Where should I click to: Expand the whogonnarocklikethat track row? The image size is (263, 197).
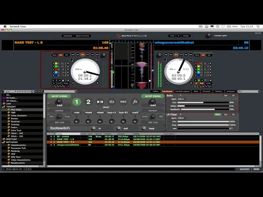click(51, 145)
